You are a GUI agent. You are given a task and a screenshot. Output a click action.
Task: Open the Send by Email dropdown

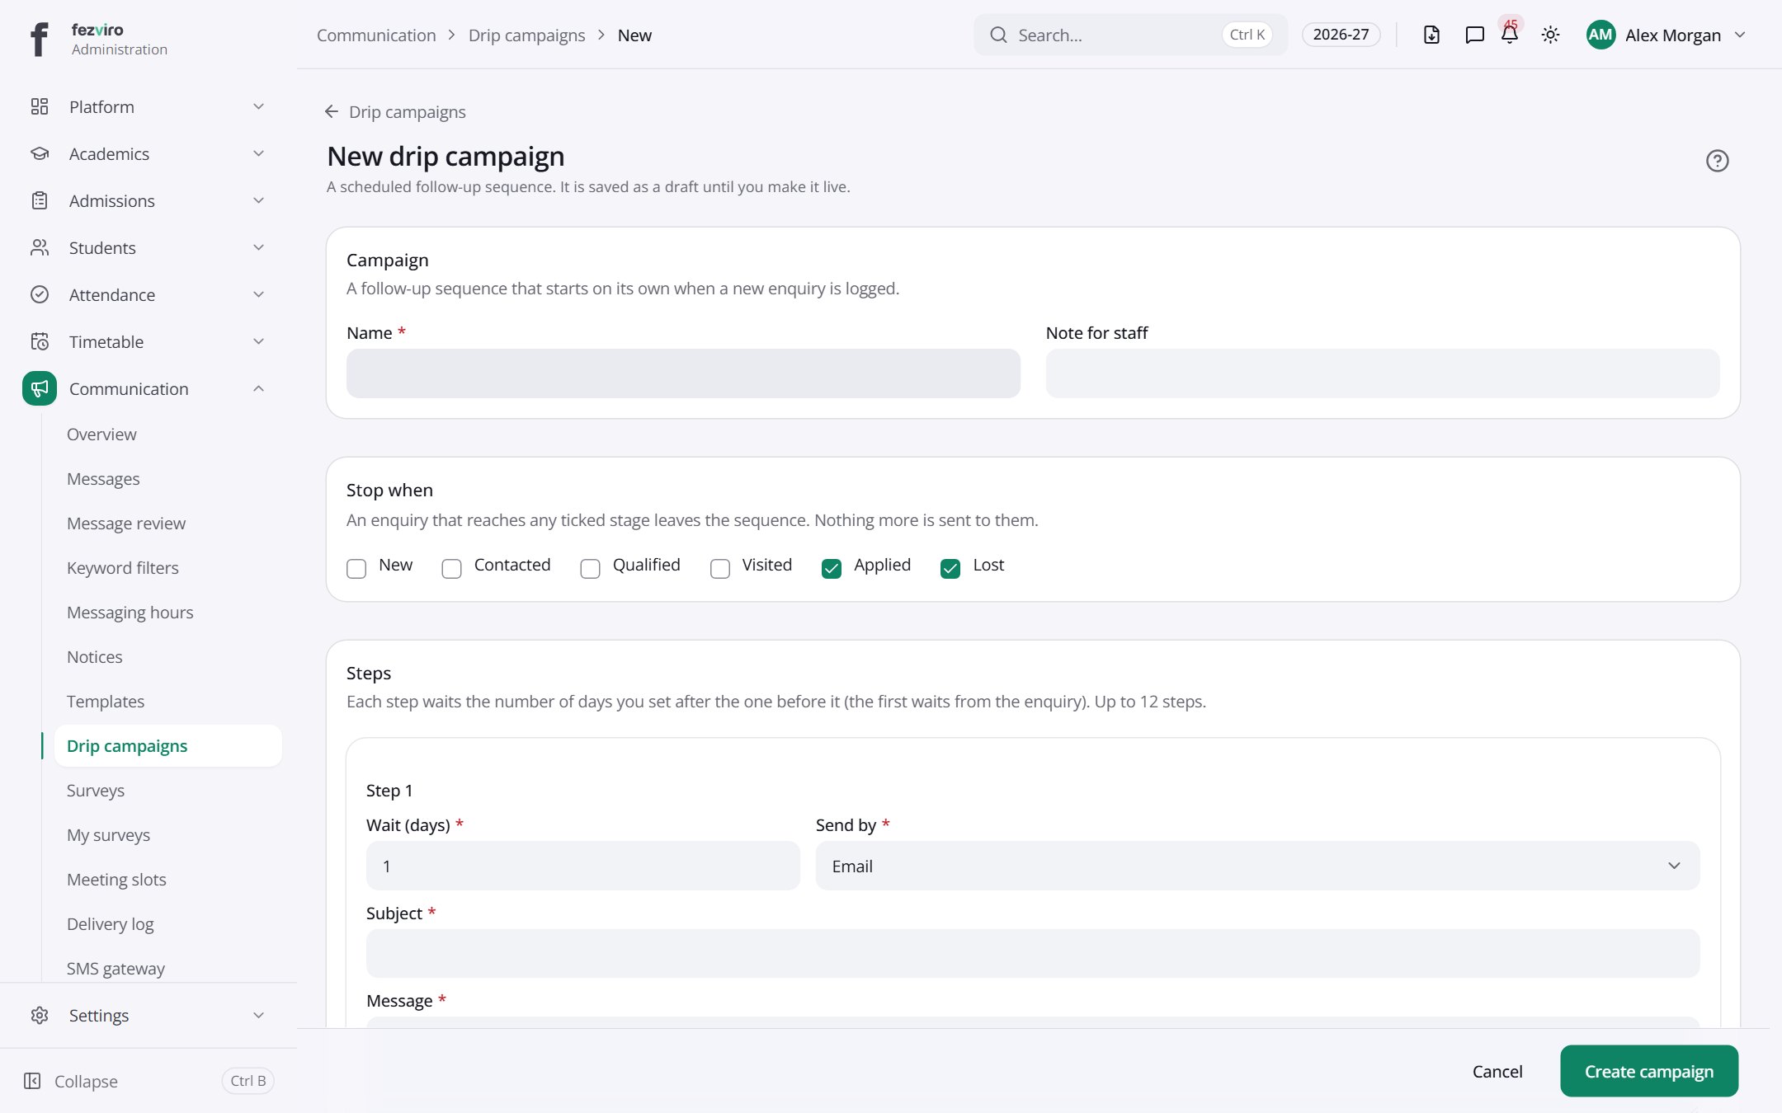[x=1257, y=866]
